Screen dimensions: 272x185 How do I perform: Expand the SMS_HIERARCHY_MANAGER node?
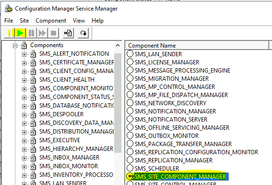tap(24, 149)
